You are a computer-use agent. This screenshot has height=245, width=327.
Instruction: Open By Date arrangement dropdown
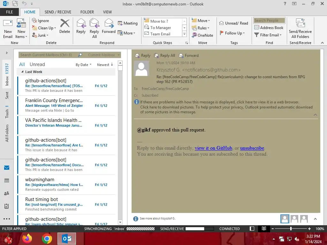83,64
